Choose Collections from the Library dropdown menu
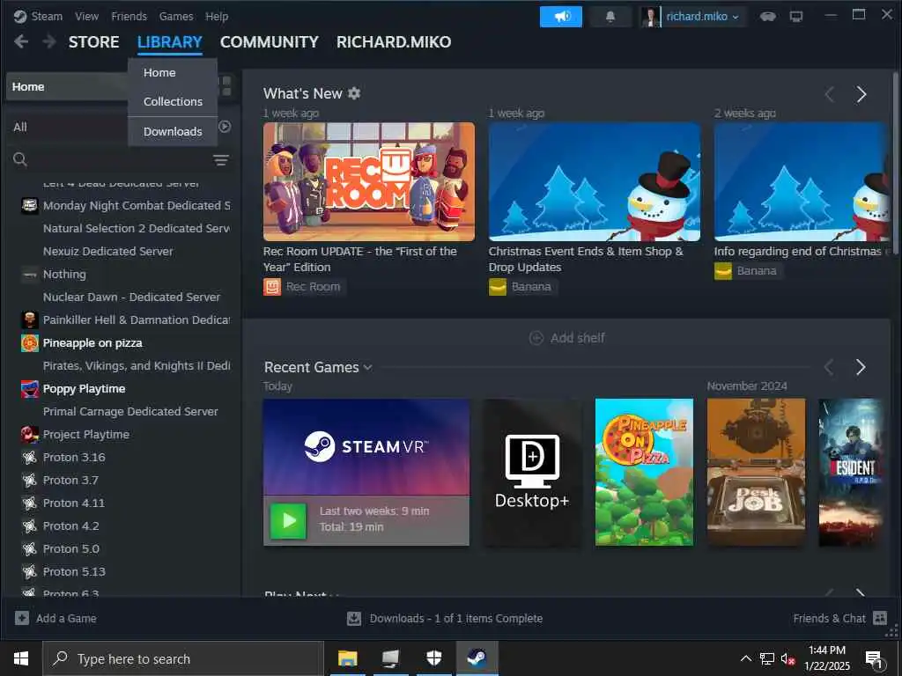This screenshot has width=902, height=676. pyautogui.click(x=173, y=102)
